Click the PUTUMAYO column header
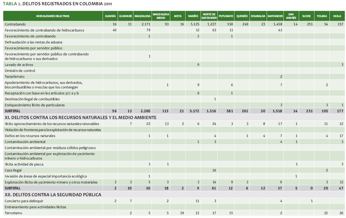 tap(226, 16)
